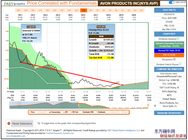Click the Market Cap: 2.044 Bil. entry
This screenshot has width=188, height=140.
[169, 80]
